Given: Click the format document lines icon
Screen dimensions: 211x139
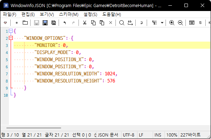Looking at the screenshot, I should pos(192,23).
